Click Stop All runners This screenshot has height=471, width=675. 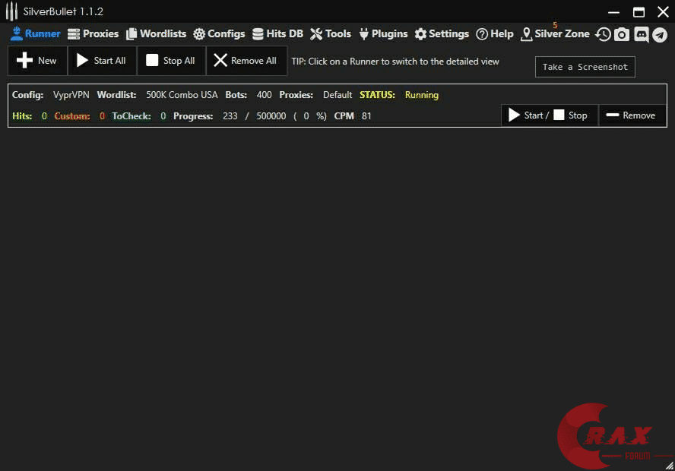(x=171, y=61)
